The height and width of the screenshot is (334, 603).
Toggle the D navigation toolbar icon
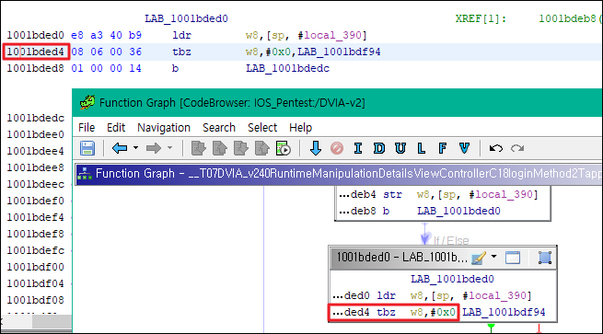[379, 148]
